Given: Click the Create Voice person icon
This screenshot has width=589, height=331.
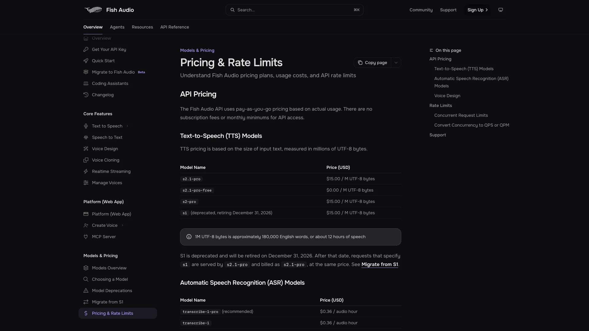Looking at the screenshot, I should coord(86,225).
